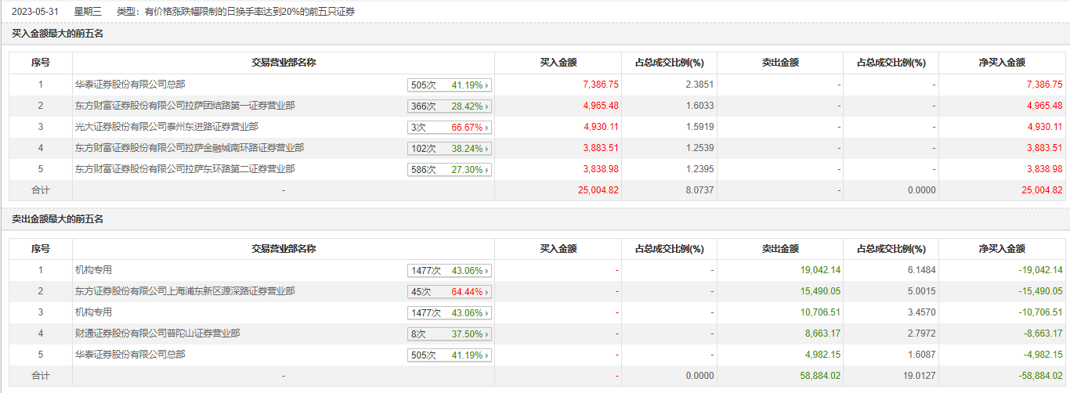Expand the 1477次 badge in the 19,042.14 row
The width and height of the screenshot is (1070, 393).
[x=450, y=271]
